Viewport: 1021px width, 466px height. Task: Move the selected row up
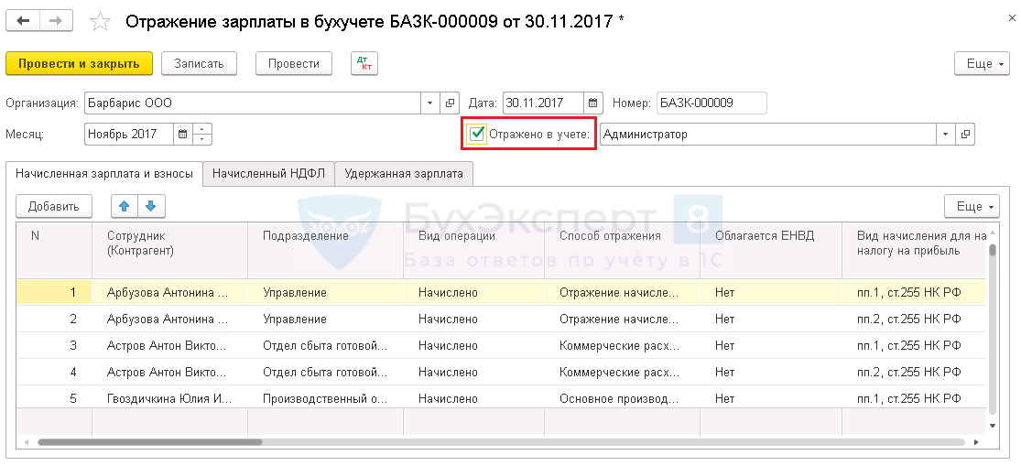point(125,206)
